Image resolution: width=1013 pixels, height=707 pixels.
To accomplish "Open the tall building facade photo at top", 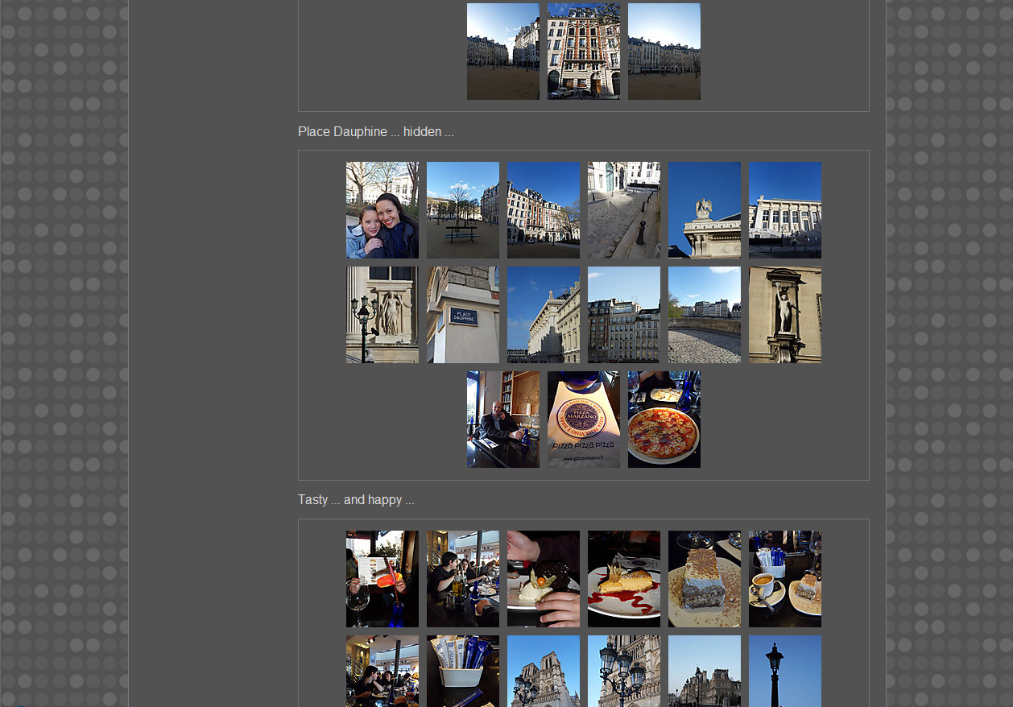I will [x=583, y=52].
